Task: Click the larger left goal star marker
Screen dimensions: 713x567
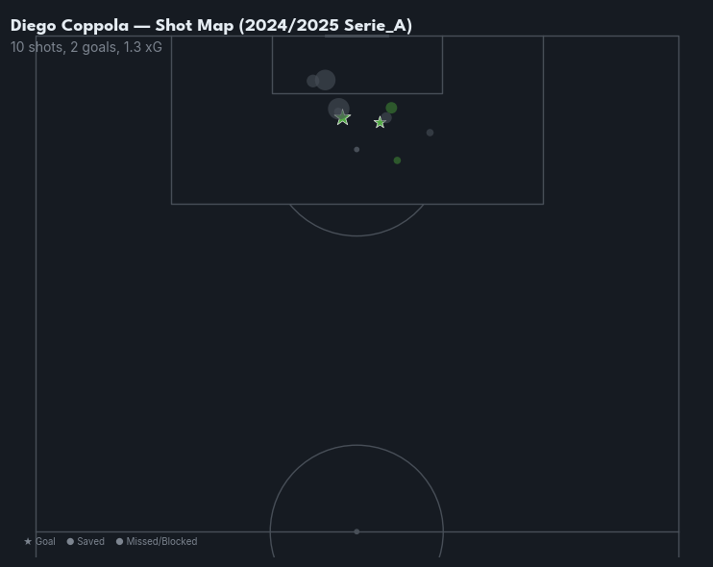Action: click(343, 118)
